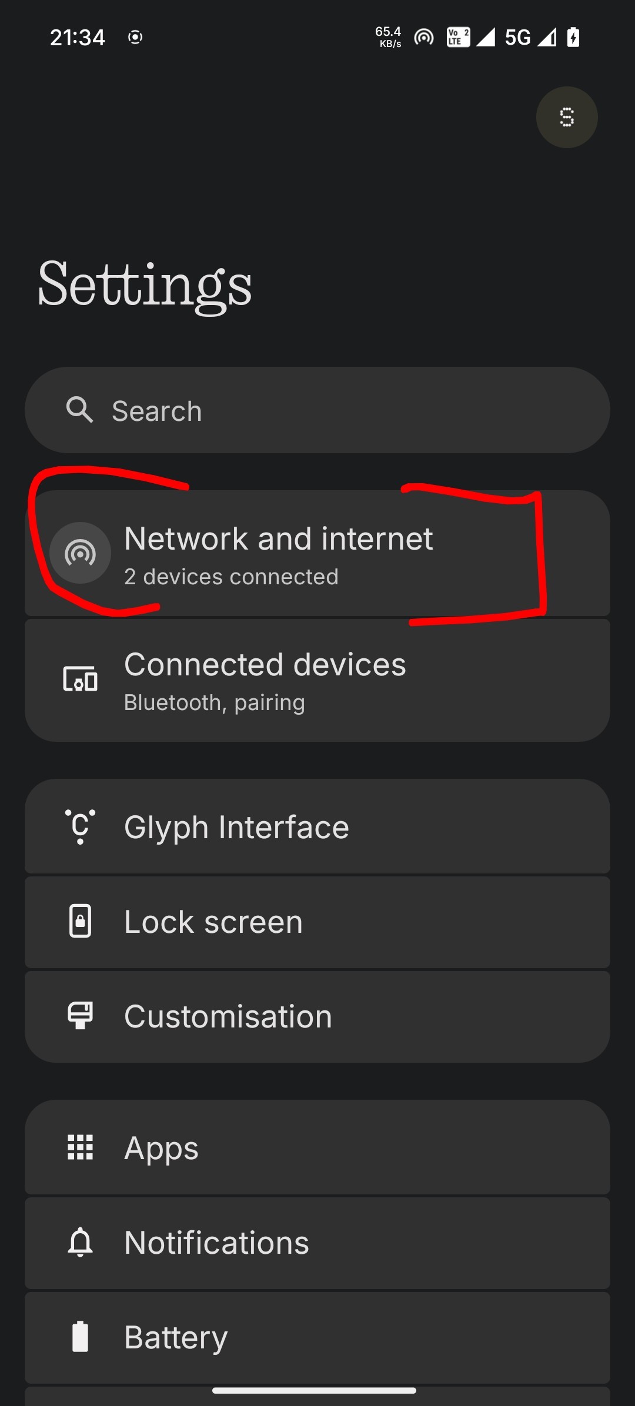Tap the Battery icon in the list

tap(80, 1337)
